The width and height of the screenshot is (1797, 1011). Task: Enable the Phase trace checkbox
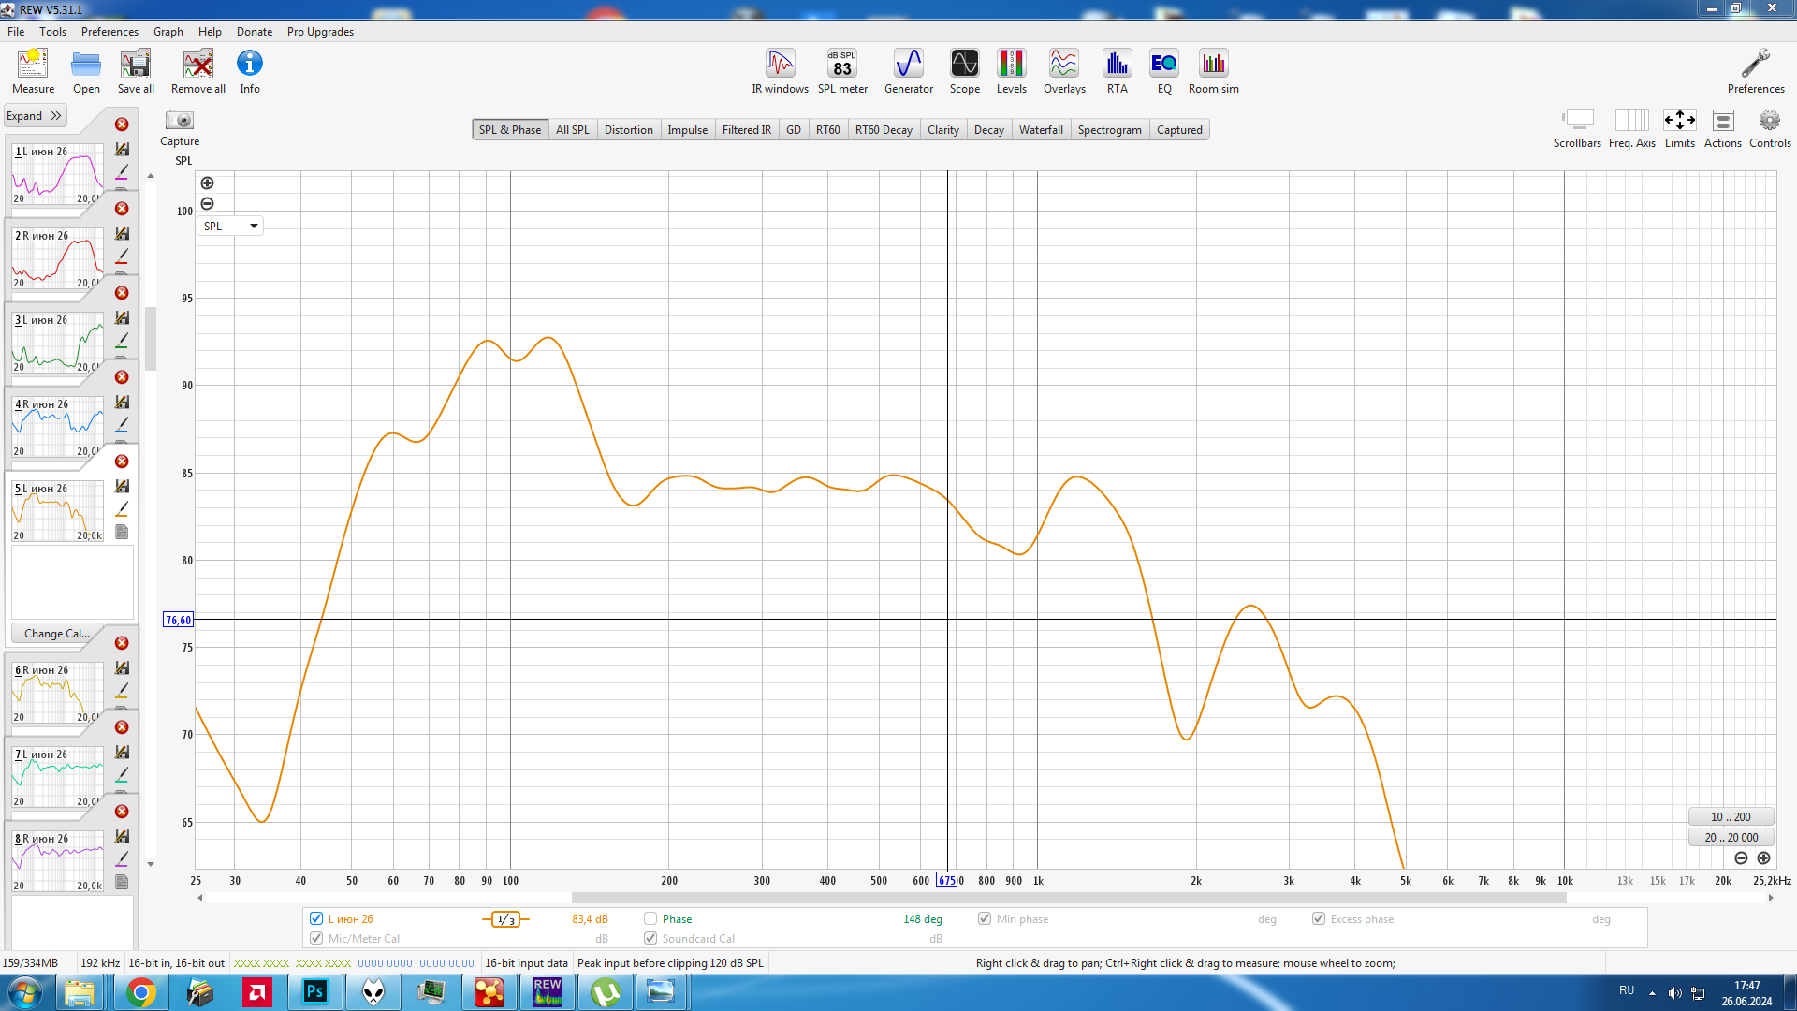650,918
